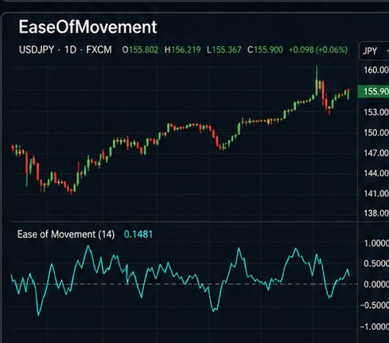Click the USDJPY symbol label
Screen dimensions: 389x343
pyautogui.click(x=37, y=49)
